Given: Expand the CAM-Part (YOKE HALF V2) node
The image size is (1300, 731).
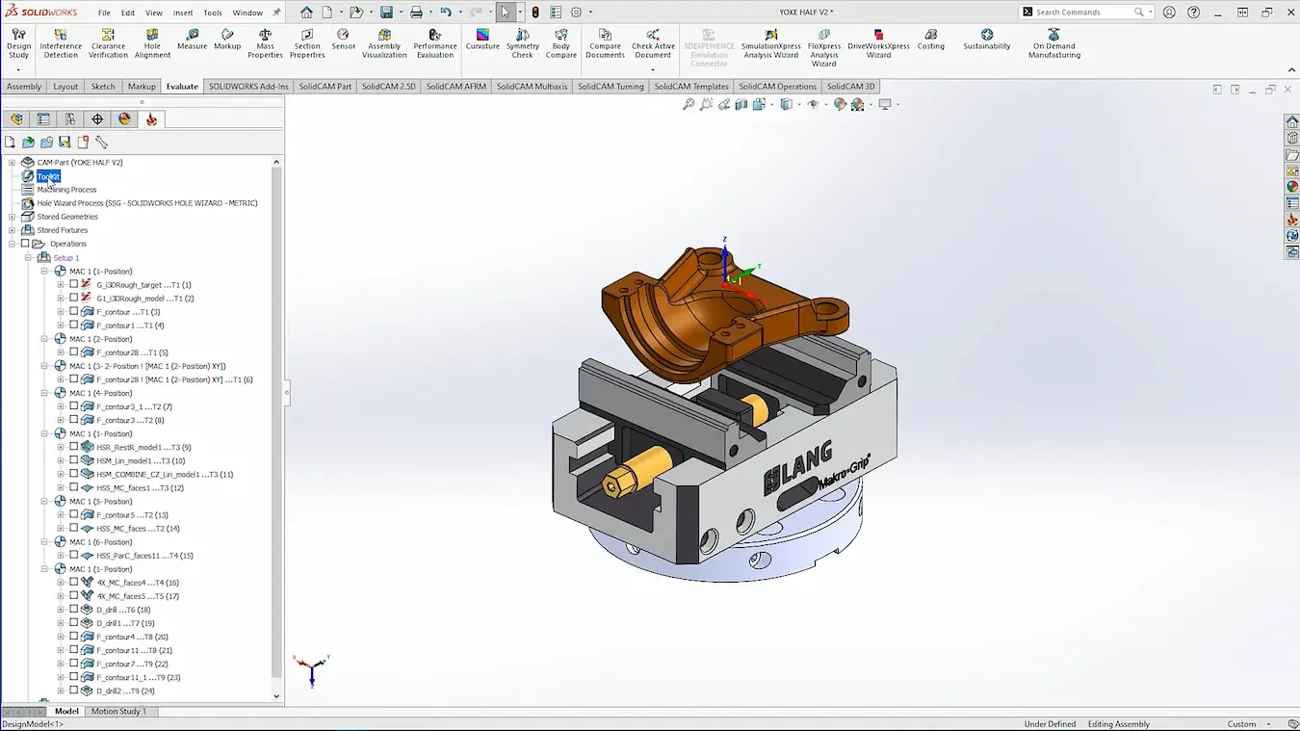Looking at the screenshot, I should [13, 163].
